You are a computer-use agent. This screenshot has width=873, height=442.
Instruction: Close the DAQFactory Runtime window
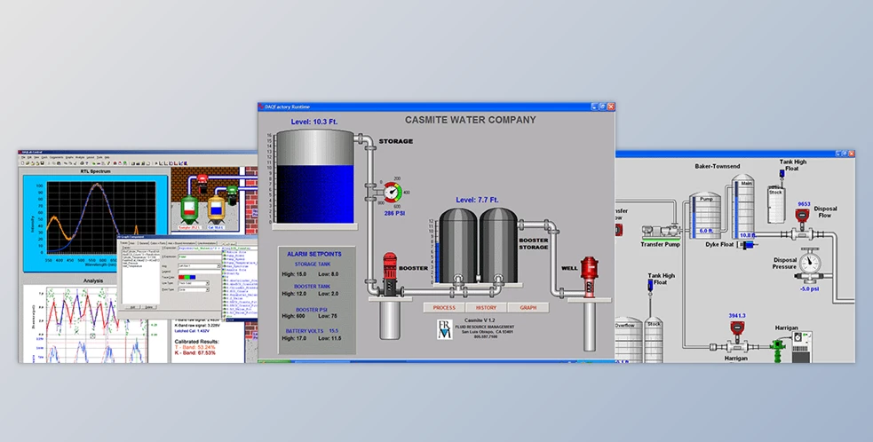[611, 107]
